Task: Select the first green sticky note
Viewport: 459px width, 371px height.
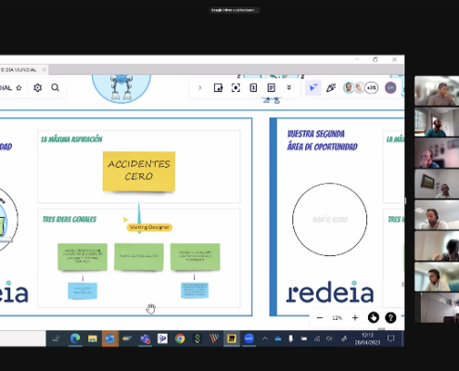Action: click(x=83, y=257)
